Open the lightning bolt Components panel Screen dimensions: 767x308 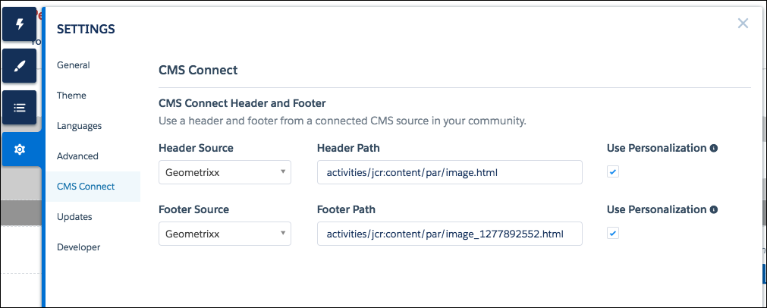pos(20,24)
